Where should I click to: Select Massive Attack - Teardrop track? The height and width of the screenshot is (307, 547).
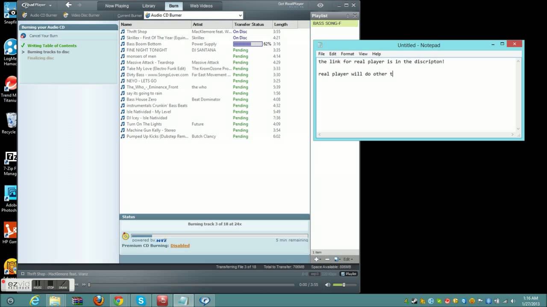coord(214,62)
